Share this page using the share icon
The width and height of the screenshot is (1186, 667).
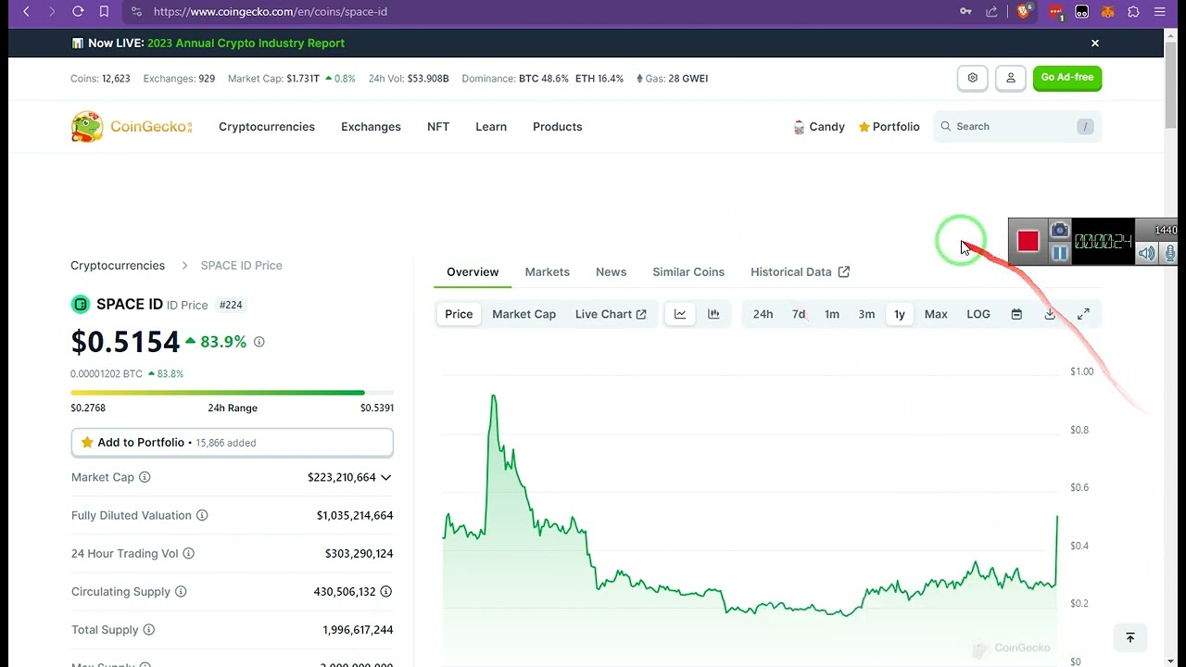click(x=991, y=11)
